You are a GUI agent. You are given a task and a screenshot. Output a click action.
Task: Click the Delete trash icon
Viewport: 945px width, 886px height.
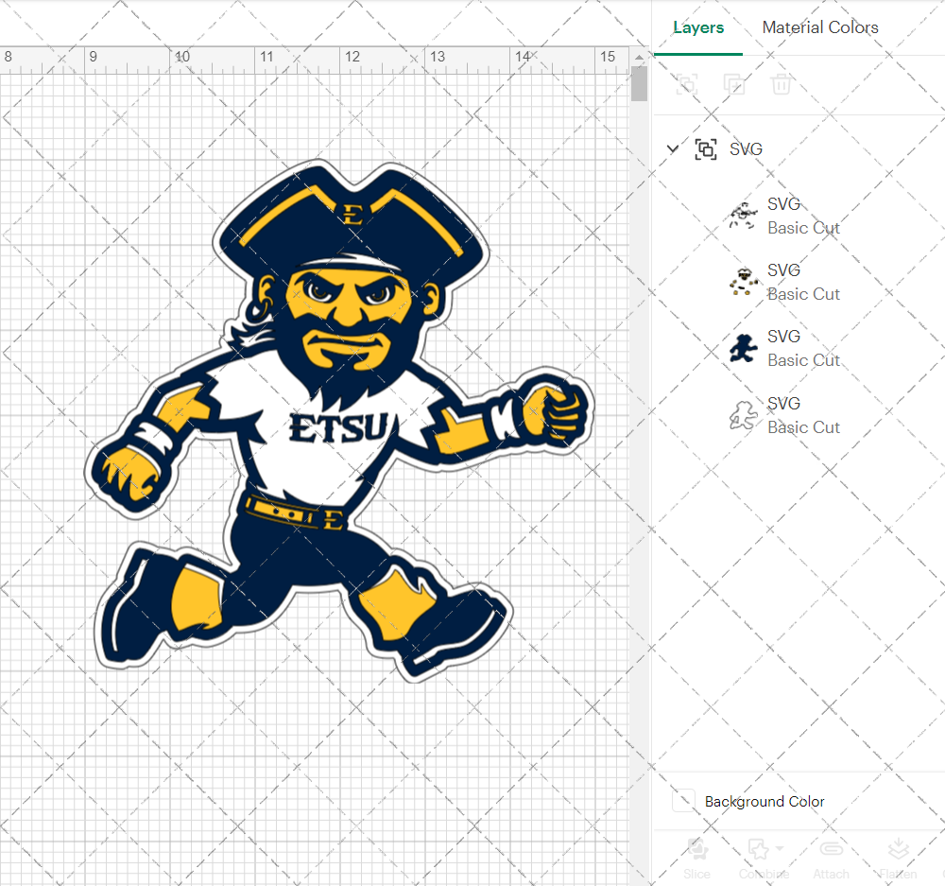(782, 84)
